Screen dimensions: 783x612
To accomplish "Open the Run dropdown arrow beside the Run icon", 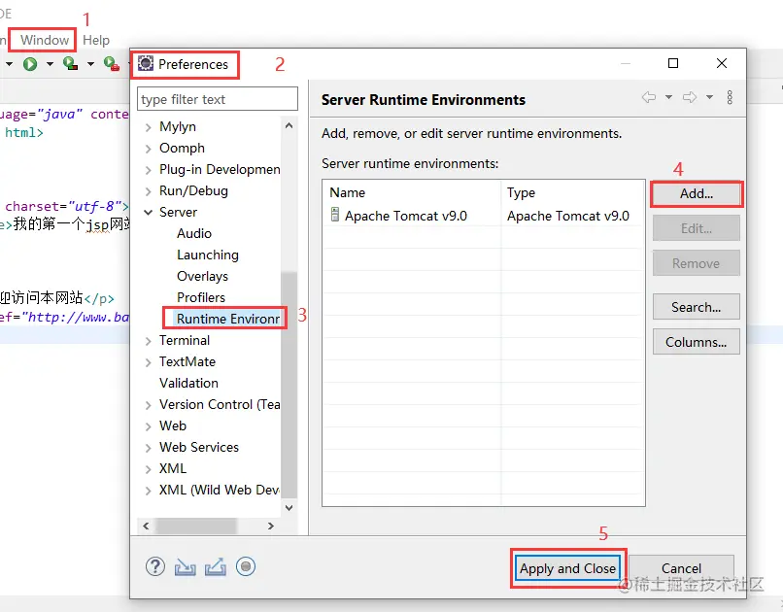I will coord(50,64).
